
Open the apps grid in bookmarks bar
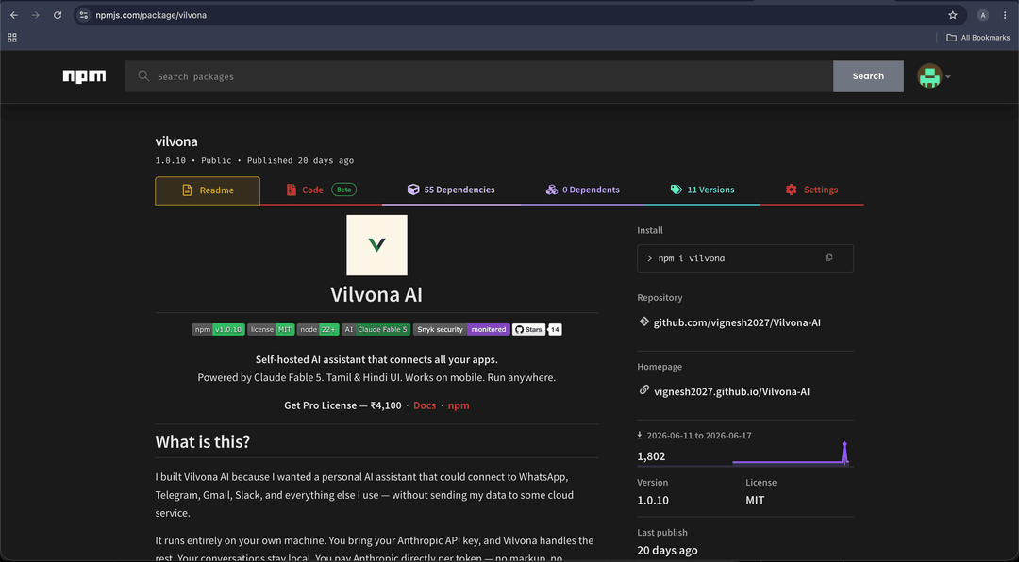[x=11, y=38]
